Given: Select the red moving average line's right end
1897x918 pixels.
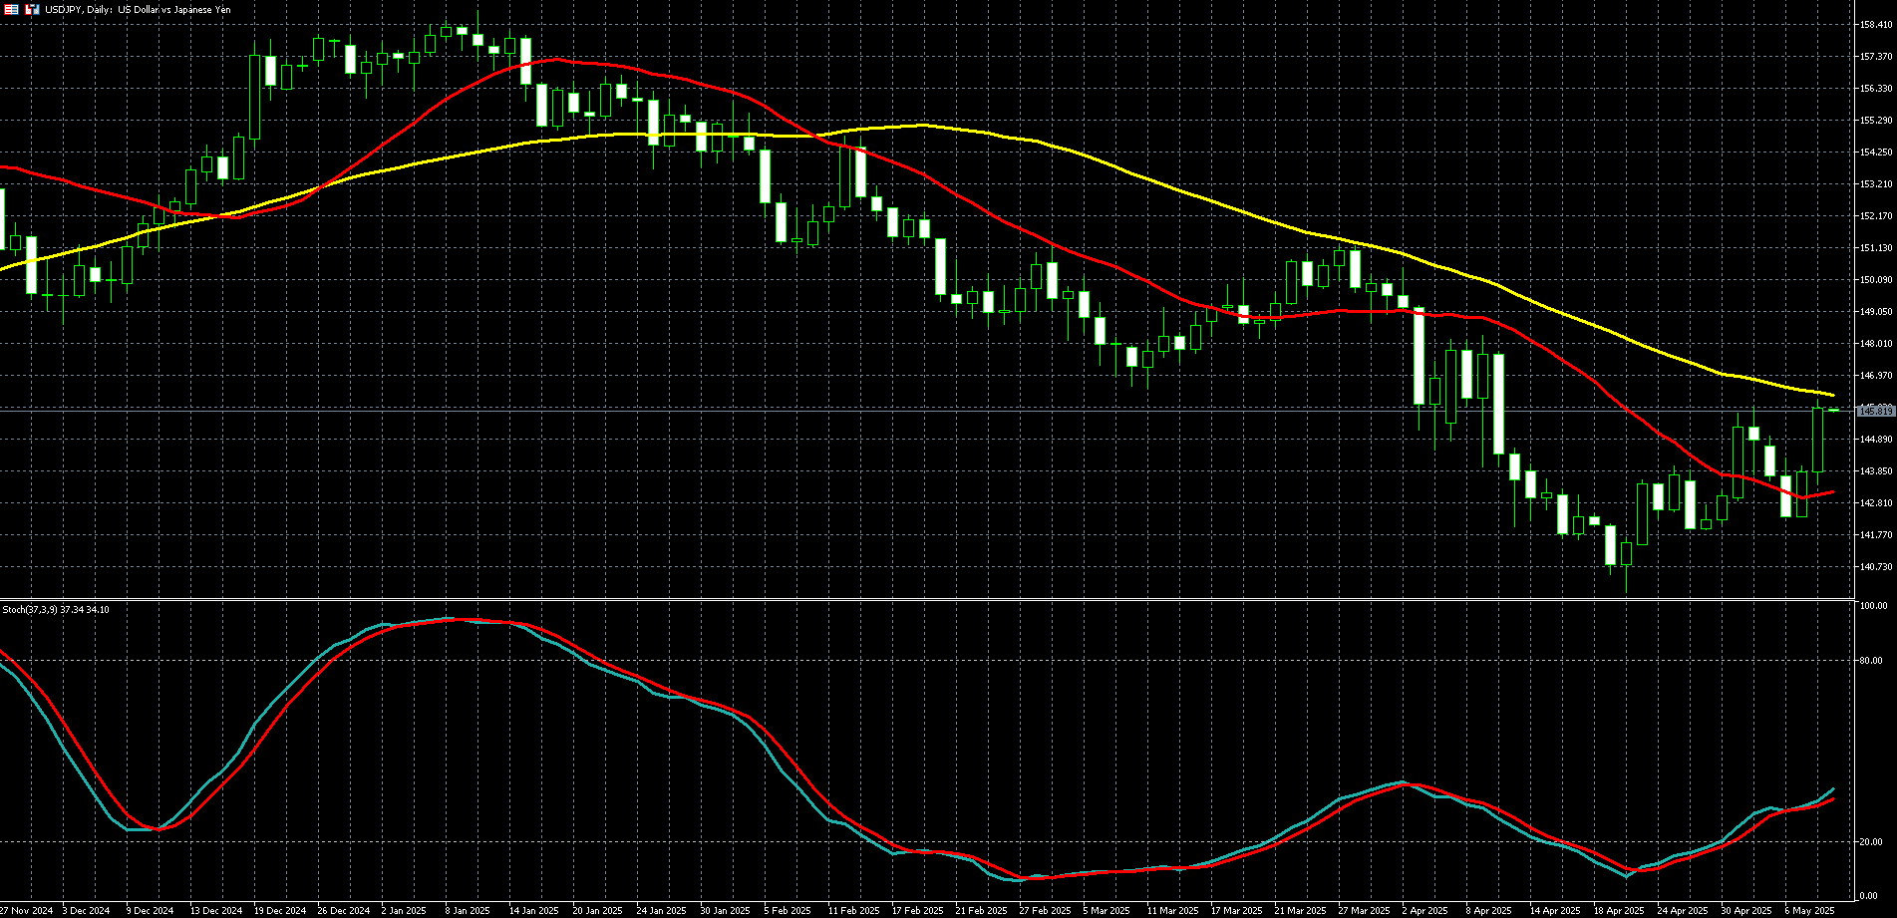Looking at the screenshot, I should point(1831,491).
